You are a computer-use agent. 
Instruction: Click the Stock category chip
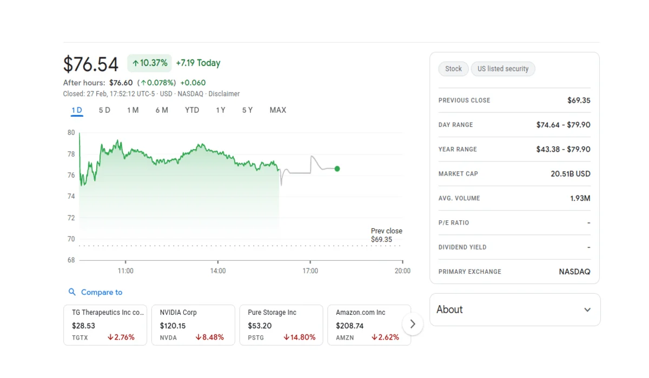(453, 69)
